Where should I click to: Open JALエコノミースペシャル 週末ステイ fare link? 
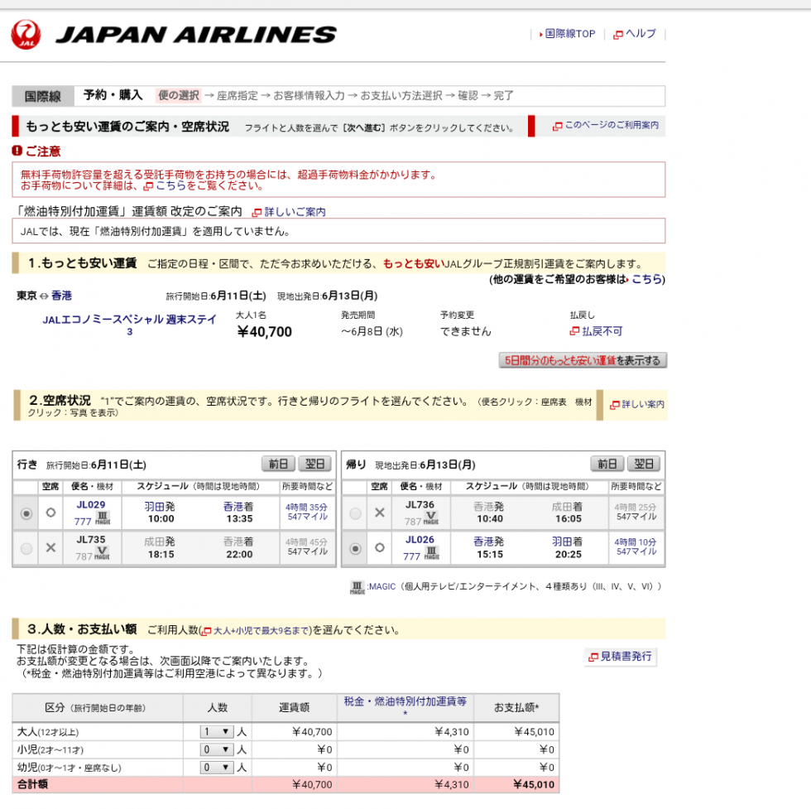(129, 325)
